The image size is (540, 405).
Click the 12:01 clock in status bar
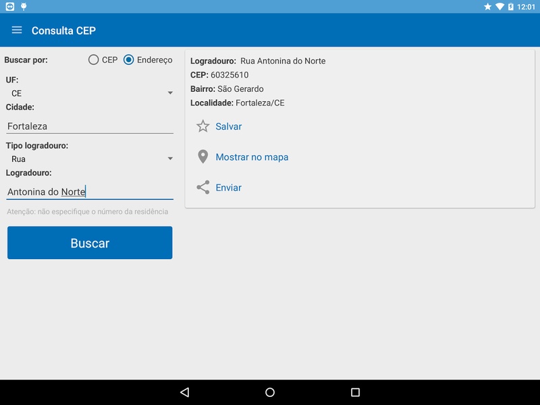click(x=526, y=7)
